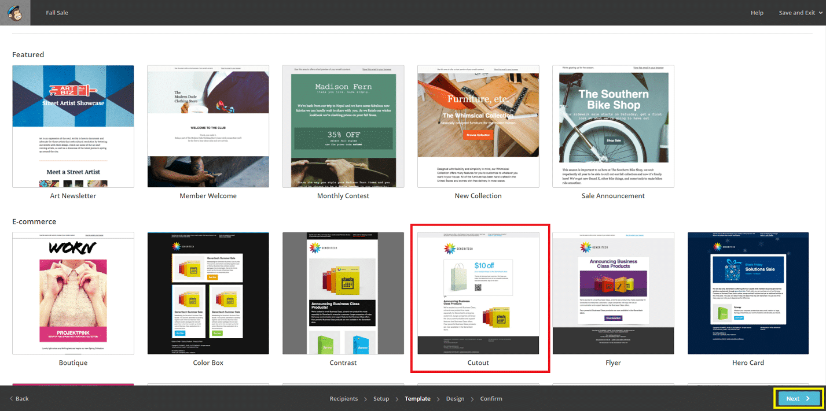Screen dimensions: 826x411
Task: Select the Sale Announcement template thumbnail
Action: (613, 126)
